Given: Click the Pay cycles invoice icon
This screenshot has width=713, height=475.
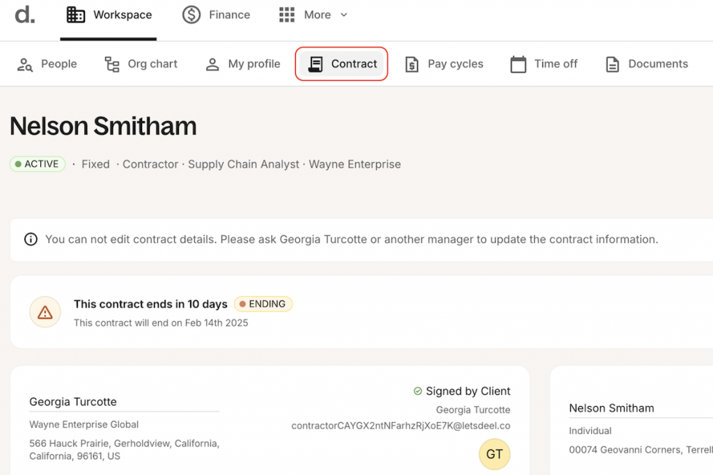Looking at the screenshot, I should click(412, 64).
